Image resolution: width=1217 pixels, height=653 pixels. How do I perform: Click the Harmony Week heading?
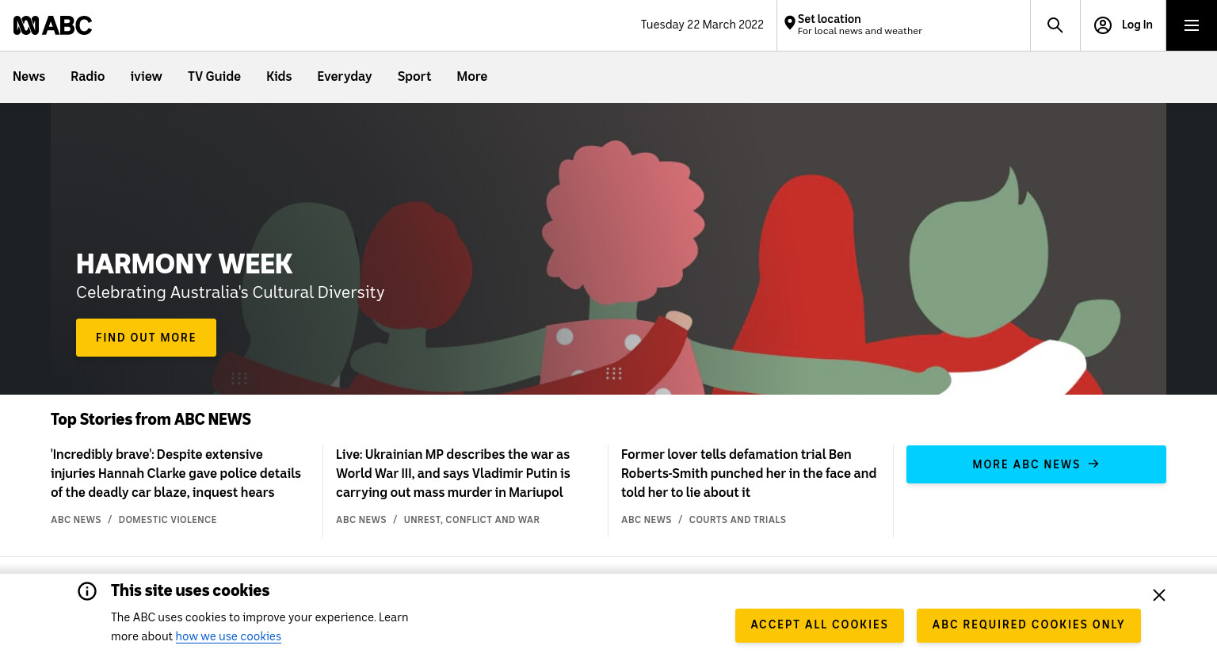(185, 264)
